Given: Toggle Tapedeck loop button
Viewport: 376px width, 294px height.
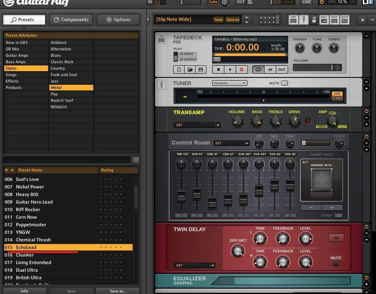Looking at the screenshot, I should pos(258,70).
